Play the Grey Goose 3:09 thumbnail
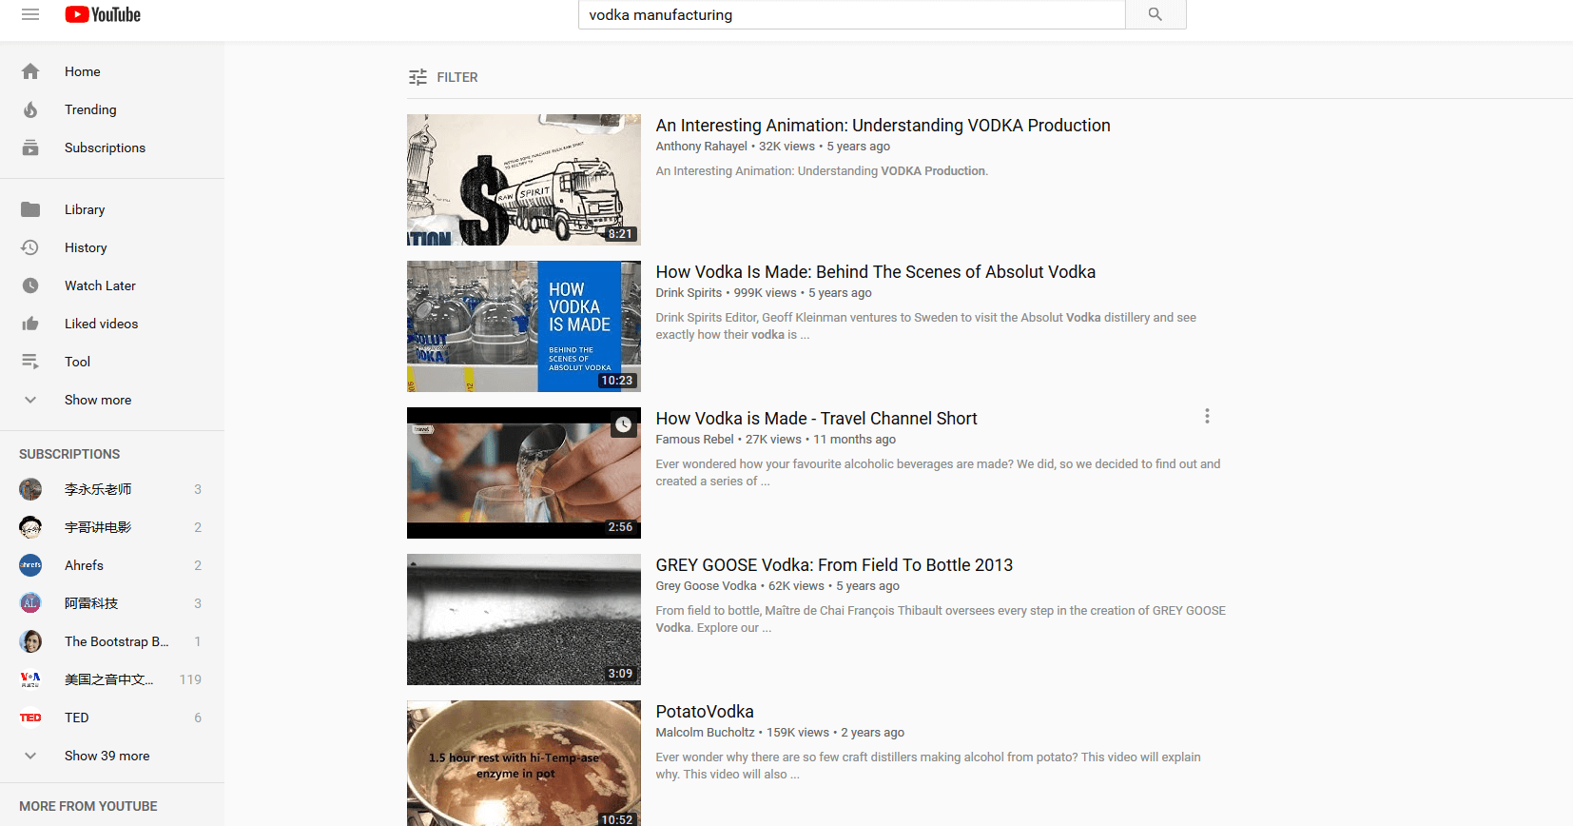 pyautogui.click(x=524, y=619)
